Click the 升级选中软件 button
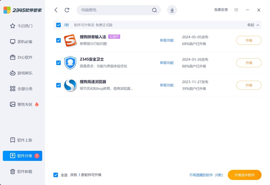270x185 pixels. click(244, 175)
